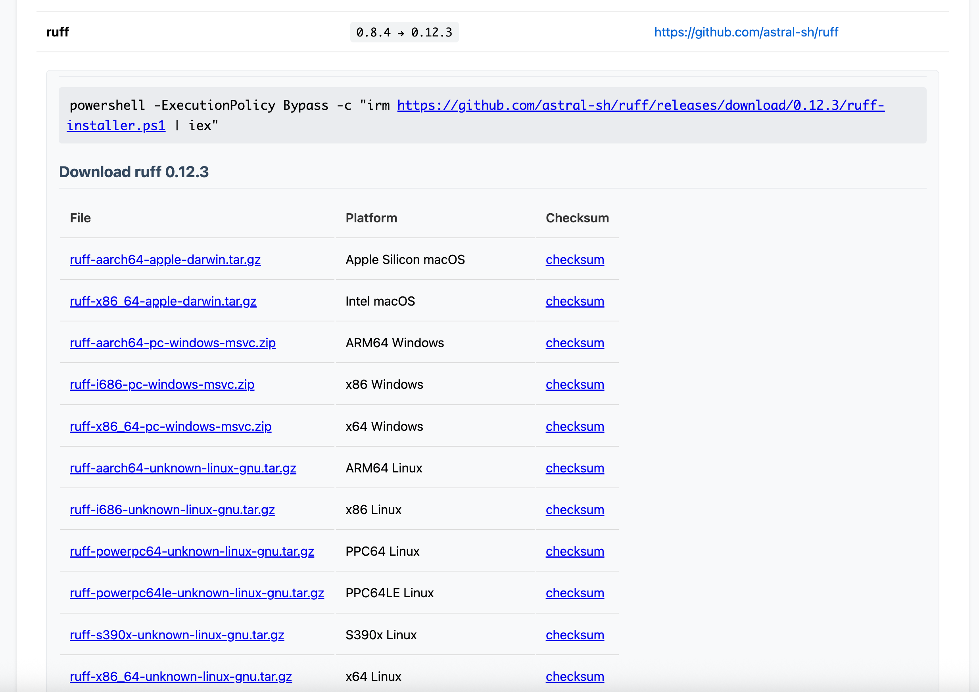
Task: View the checksum for the x86 Linux build
Action: (x=574, y=509)
